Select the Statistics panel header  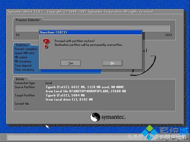[22, 45]
